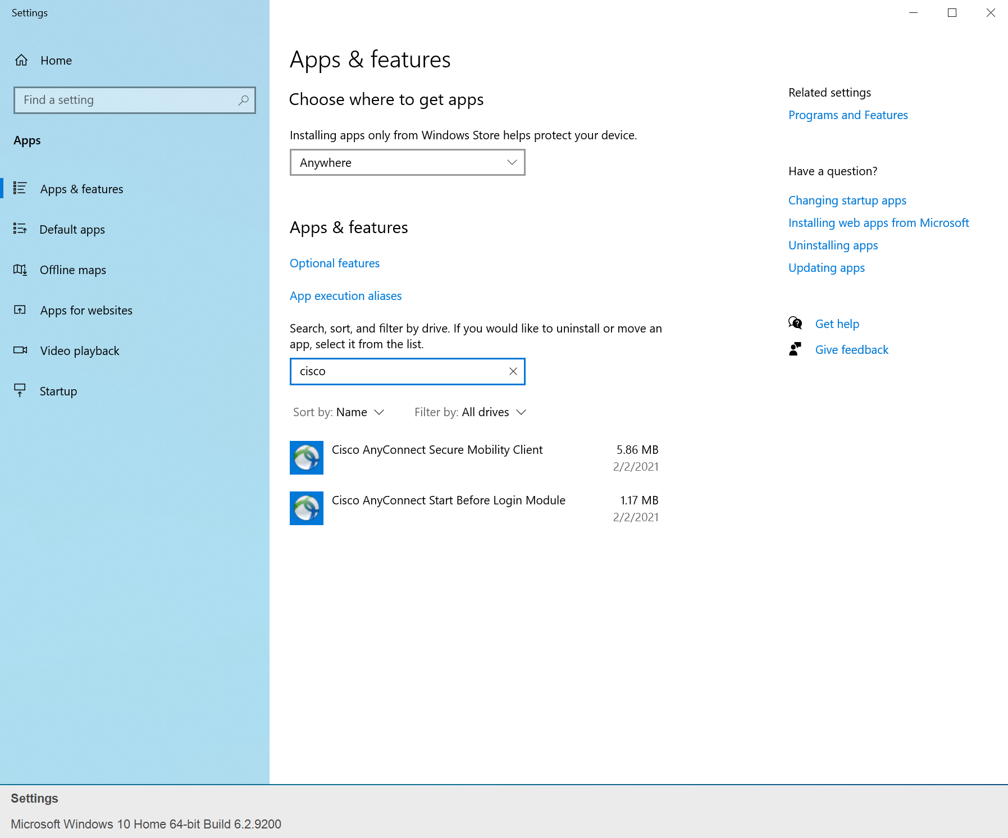Click the Video playback icon
Viewport: 1008px width, 838px height.
[x=20, y=350]
